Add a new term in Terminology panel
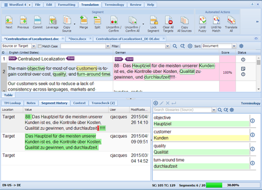The image size is (262, 190). coord(156,103)
